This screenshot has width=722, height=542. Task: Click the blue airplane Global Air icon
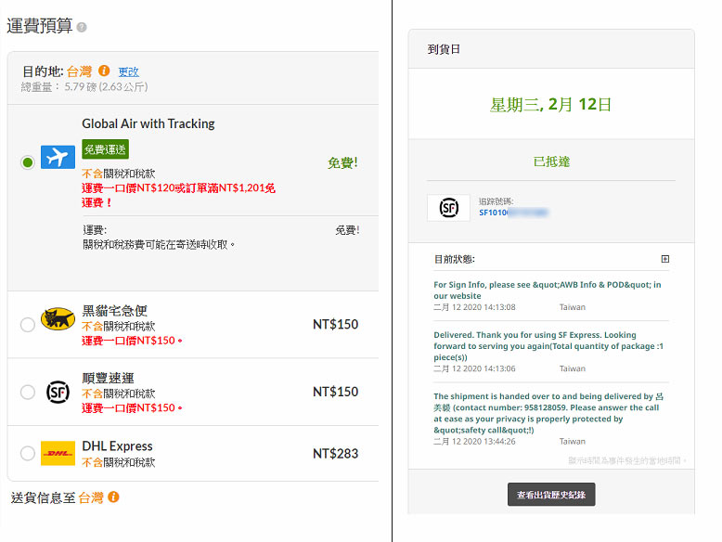[58, 157]
